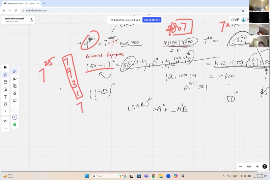Choose the sticky note tool
The width and height of the screenshot is (270, 180).
point(5,89)
